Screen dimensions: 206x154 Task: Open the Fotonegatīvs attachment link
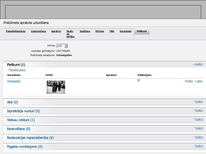(14, 81)
